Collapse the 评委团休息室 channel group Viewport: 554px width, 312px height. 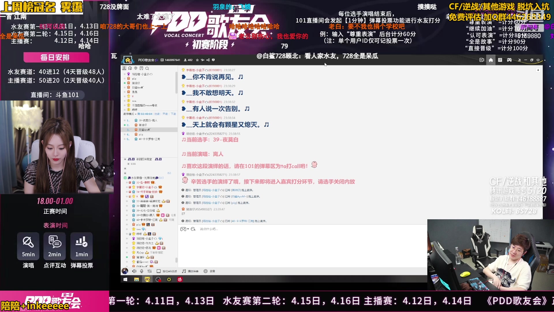click(125, 159)
